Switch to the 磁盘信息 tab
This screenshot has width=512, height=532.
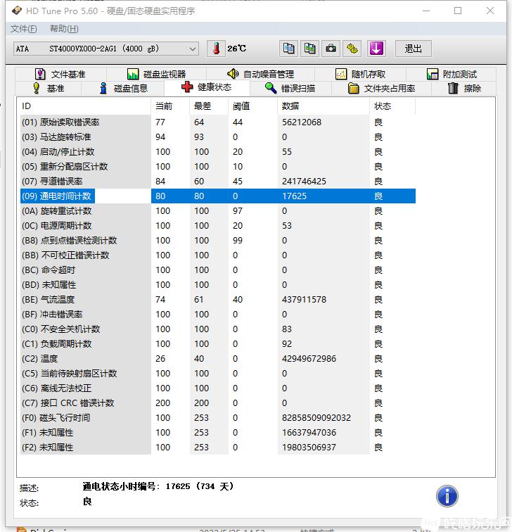tap(123, 88)
